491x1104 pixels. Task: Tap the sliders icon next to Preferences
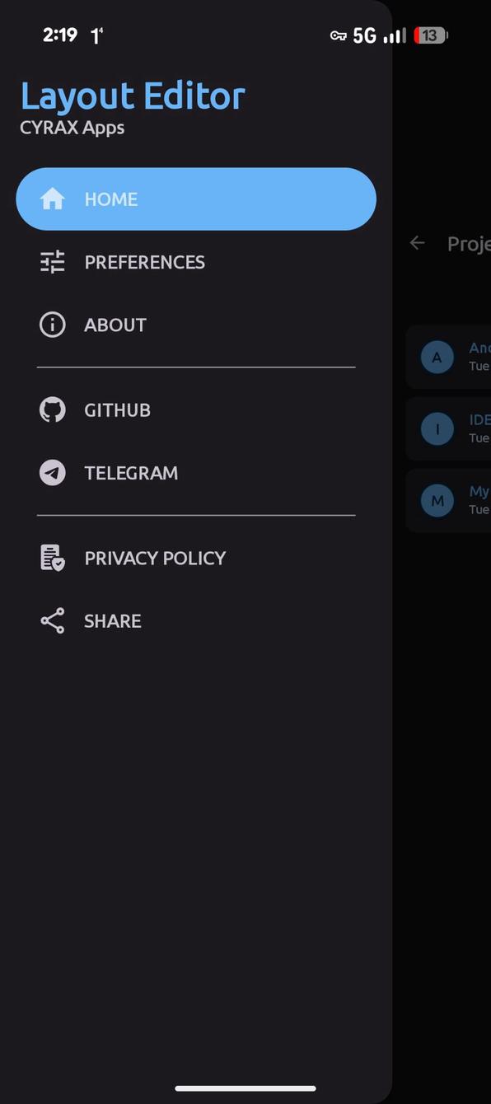[x=53, y=262]
